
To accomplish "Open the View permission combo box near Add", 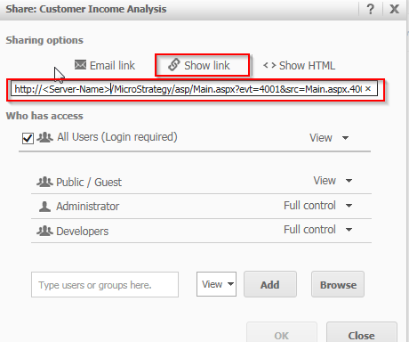I will coord(216,284).
